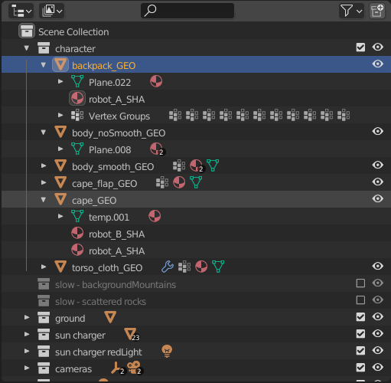Collapse the backpack_GEO object
The height and width of the screenshot is (383, 391).
[44, 65]
